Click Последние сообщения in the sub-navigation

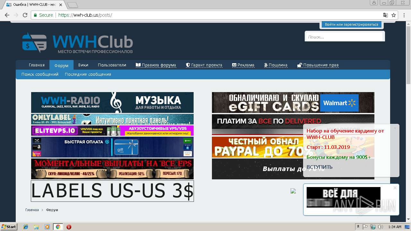[88, 74]
